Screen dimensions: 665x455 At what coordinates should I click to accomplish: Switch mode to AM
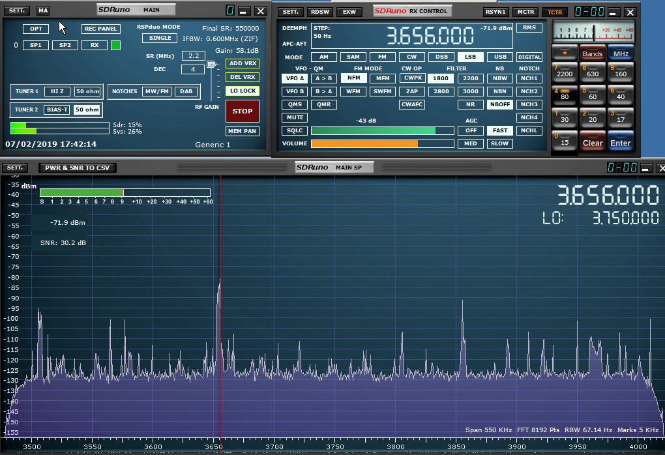[323, 57]
